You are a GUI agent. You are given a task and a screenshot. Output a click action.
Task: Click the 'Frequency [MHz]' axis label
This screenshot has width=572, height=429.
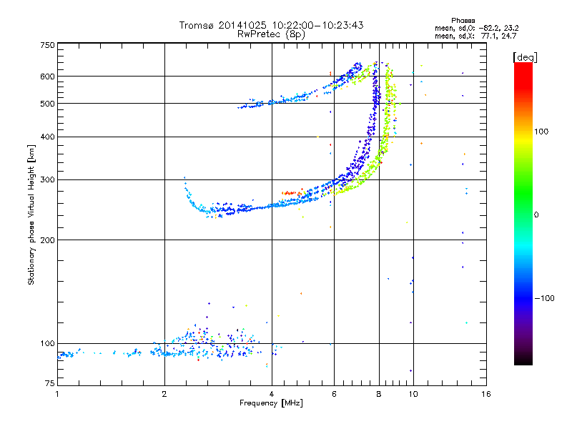271,403
